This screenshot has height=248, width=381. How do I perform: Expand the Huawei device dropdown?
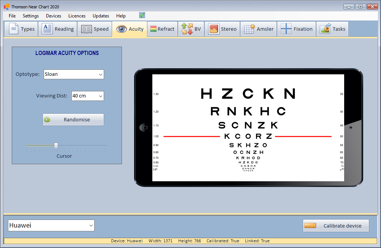[x=51, y=226]
